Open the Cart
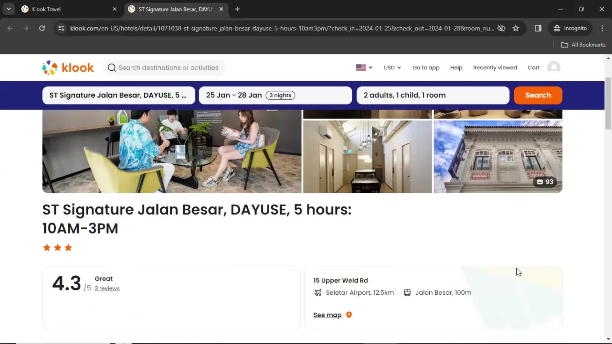This screenshot has width=612, height=344. point(533,68)
